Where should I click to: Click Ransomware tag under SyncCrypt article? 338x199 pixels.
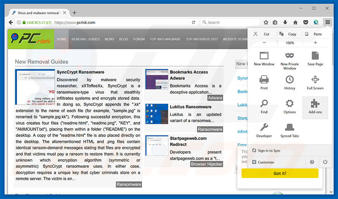(129, 184)
